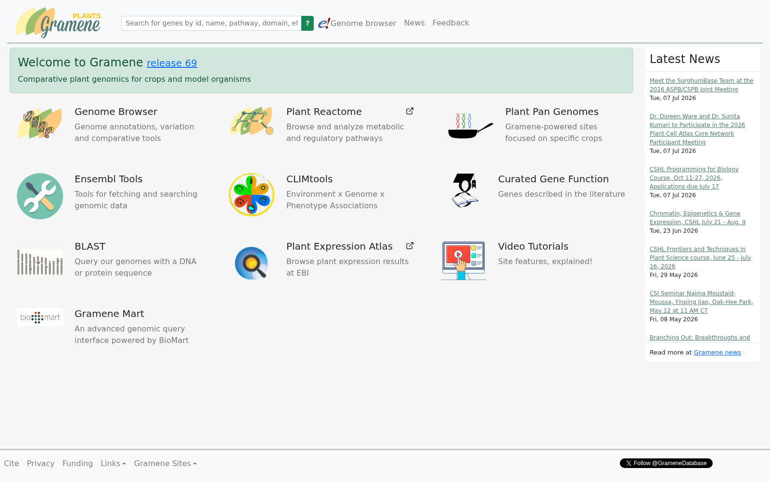Follow the Gramene news link
The width and height of the screenshot is (770, 481).
(x=717, y=353)
